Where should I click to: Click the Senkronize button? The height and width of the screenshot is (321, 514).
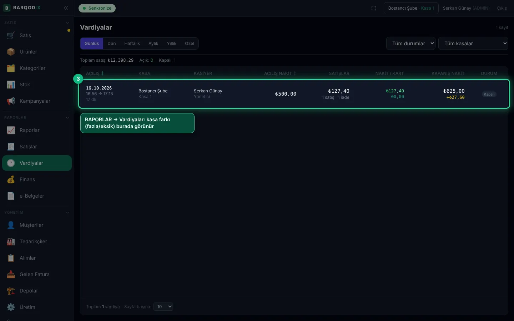tap(97, 8)
